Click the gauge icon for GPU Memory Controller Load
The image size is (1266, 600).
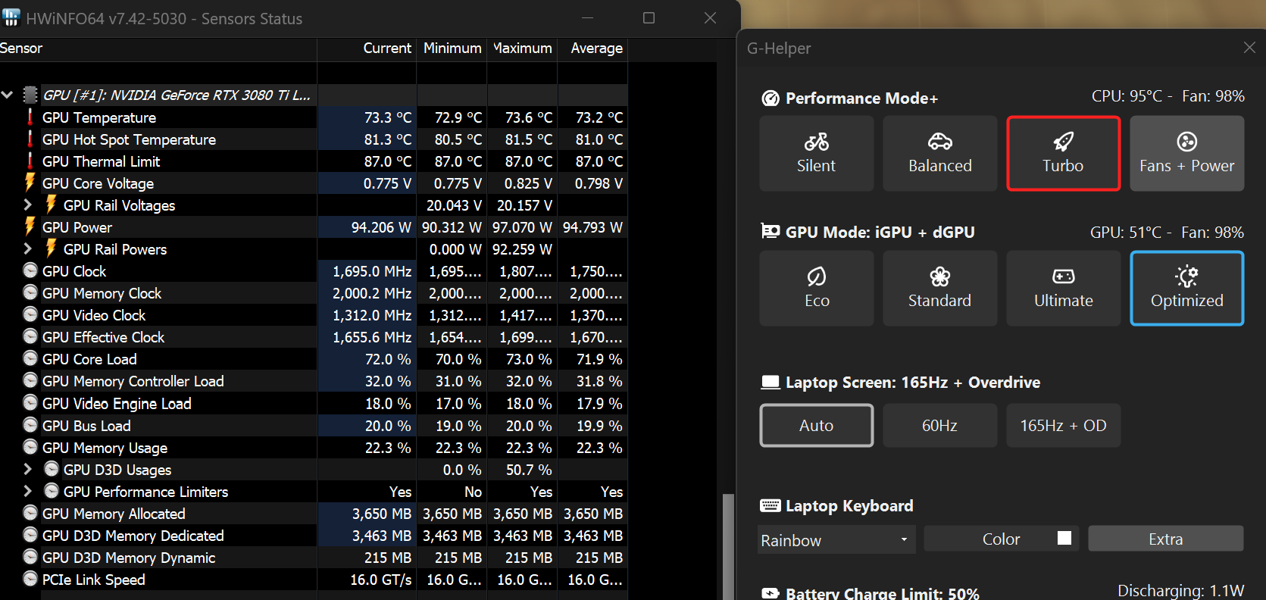click(x=30, y=380)
